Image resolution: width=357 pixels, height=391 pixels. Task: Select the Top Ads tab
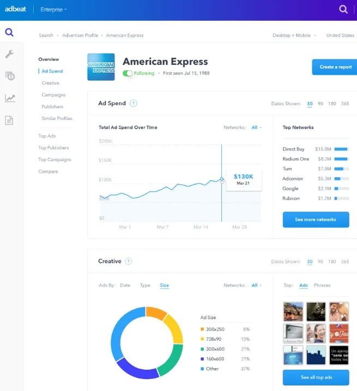pos(304,285)
